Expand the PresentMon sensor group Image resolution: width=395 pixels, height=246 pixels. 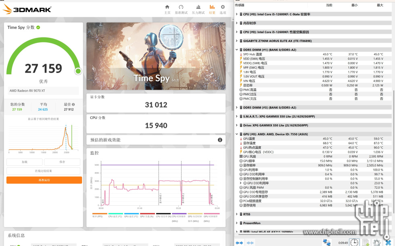236,223
